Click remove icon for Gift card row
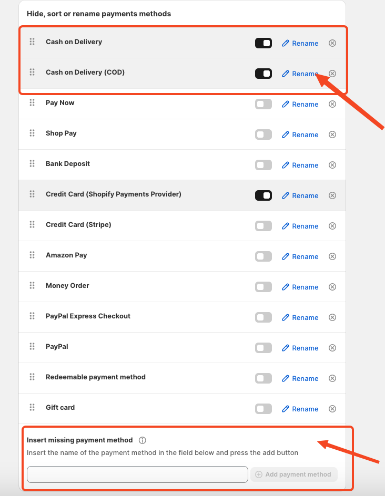 [x=332, y=409]
